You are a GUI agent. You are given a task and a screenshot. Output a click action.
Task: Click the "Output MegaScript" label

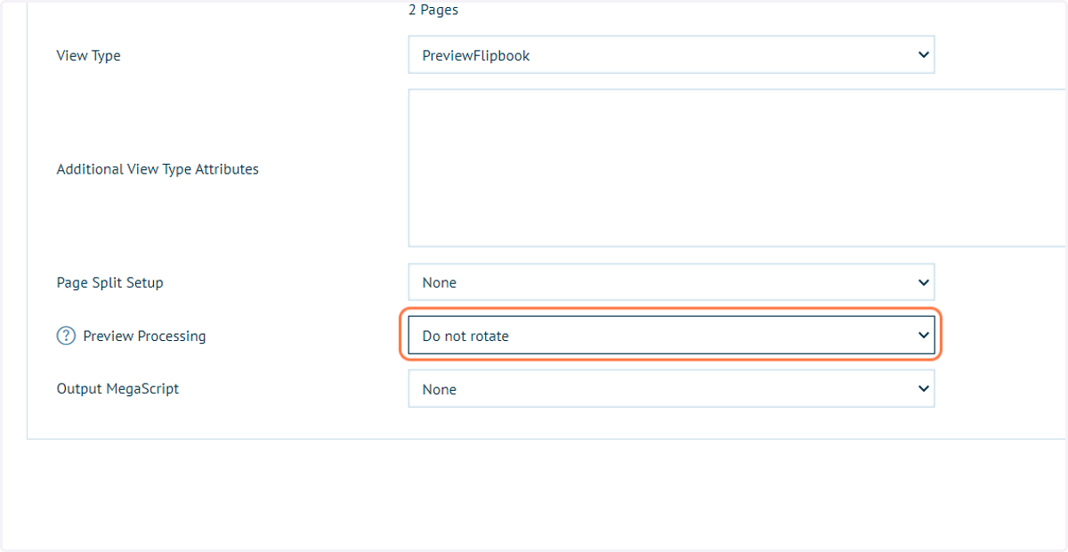pos(117,389)
